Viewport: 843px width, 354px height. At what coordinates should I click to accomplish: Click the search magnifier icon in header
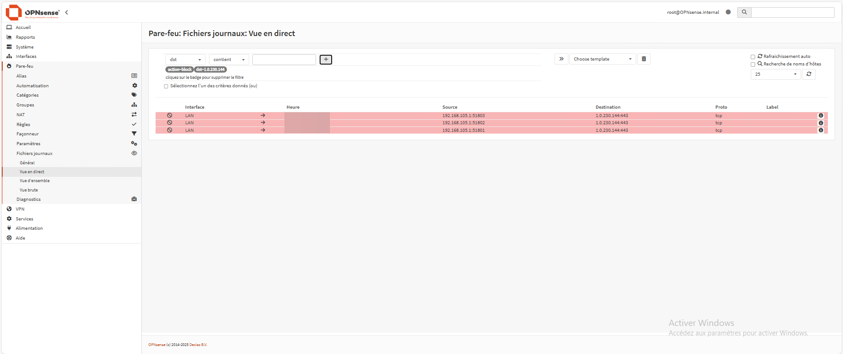point(744,12)
